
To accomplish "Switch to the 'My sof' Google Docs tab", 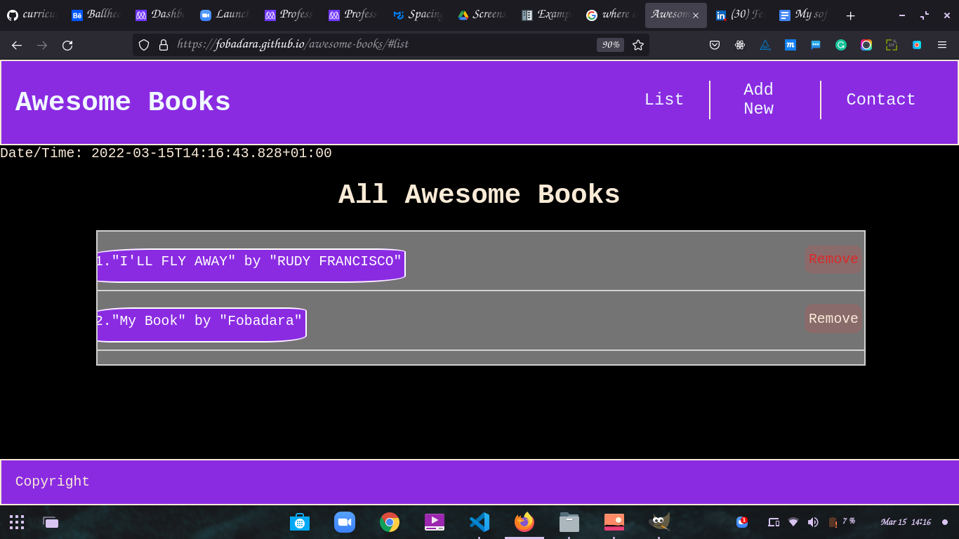I will click(804, 15).
